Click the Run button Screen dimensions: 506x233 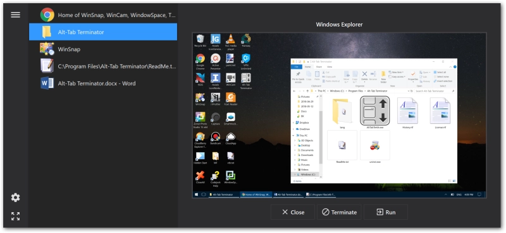click(x=386, y=212)
